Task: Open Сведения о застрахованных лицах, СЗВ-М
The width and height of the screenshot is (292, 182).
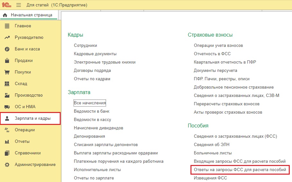Action: [x=236, y=96]
